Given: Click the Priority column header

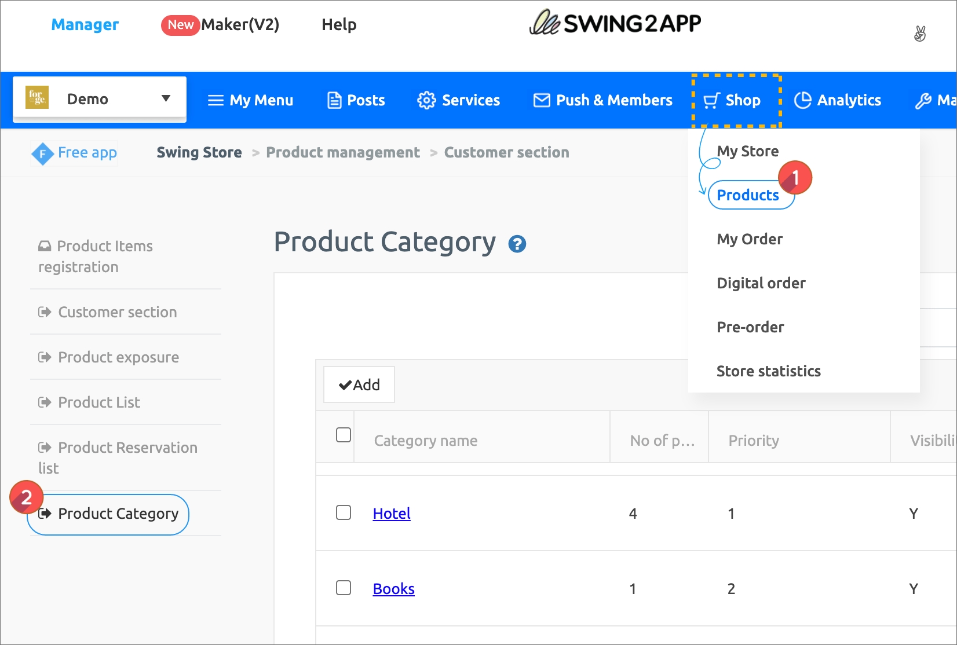Looking at the screenshot, I should tap(754, 441).
